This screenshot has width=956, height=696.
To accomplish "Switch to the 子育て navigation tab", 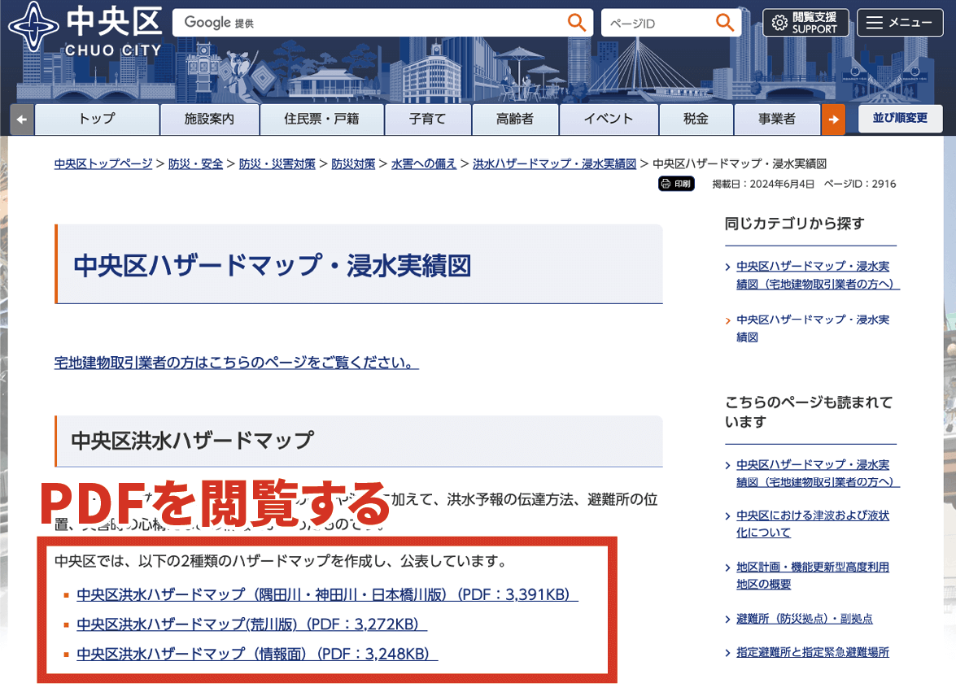I will point(427,119).
